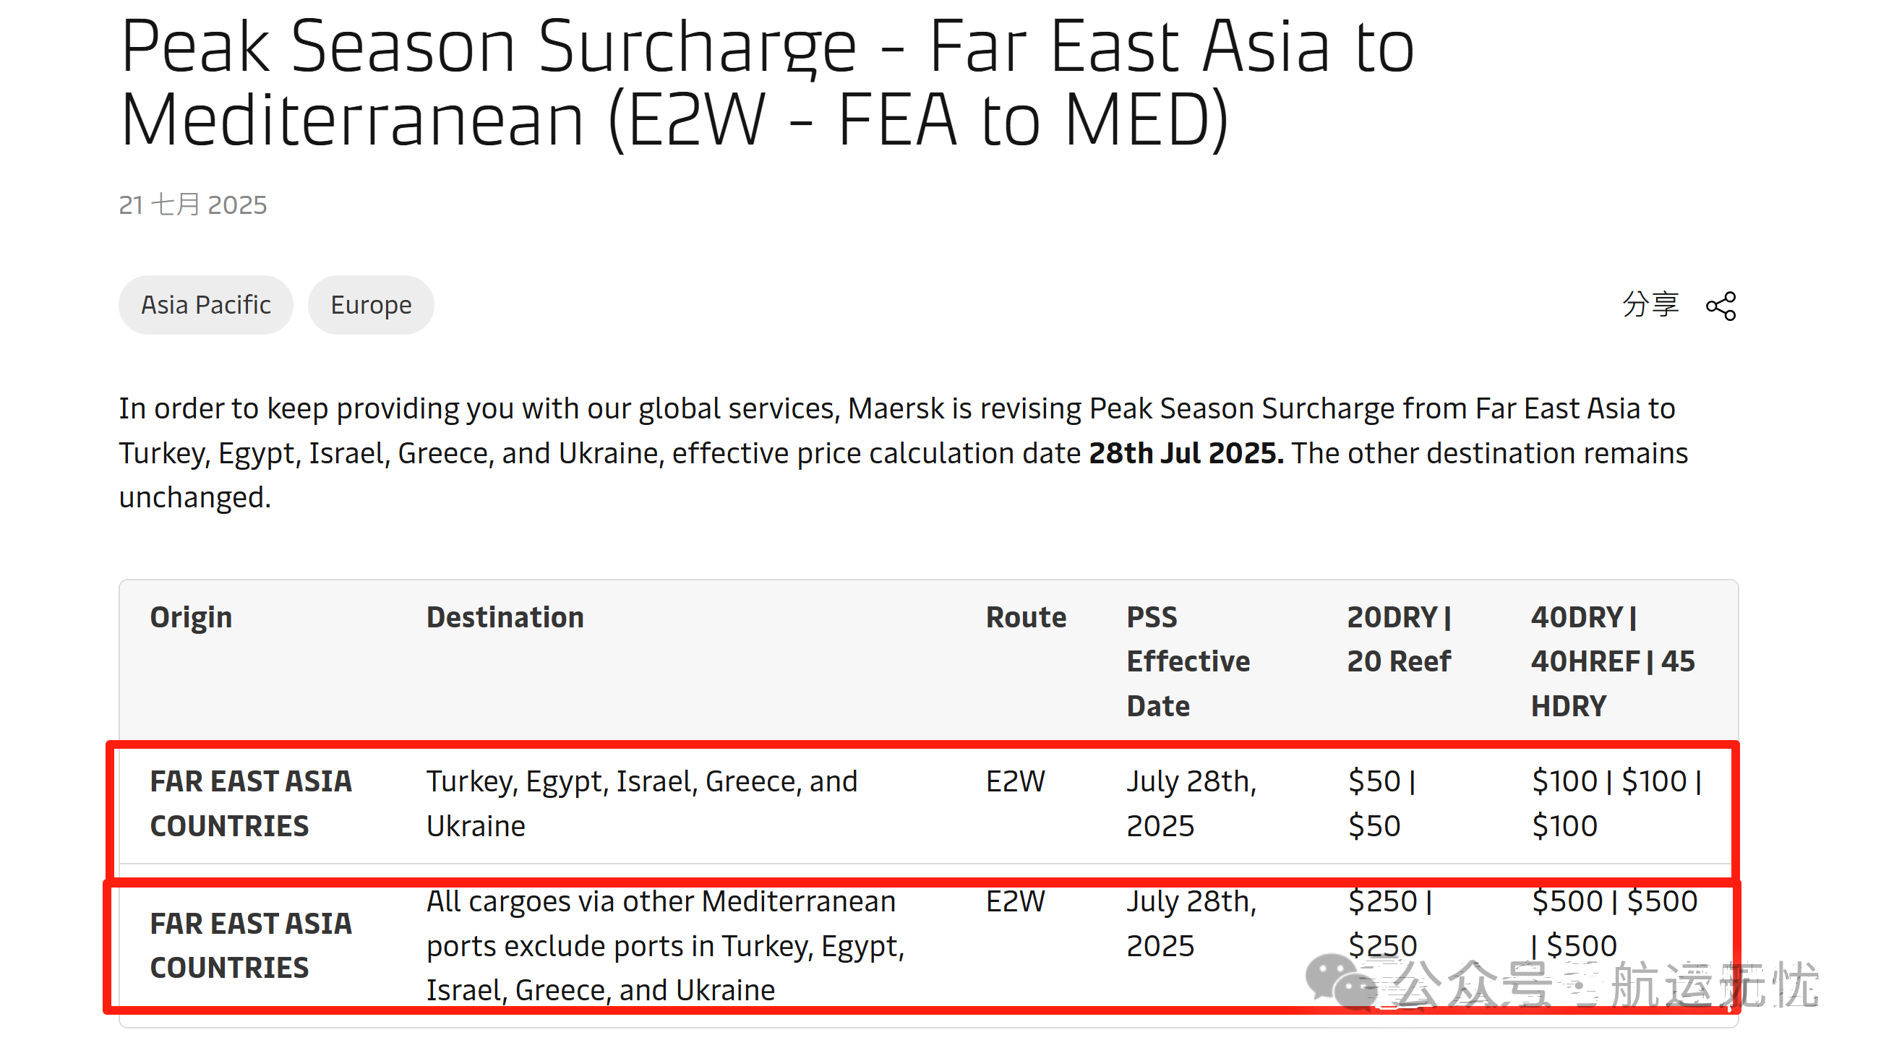Click the share network icon
This screenshot has width=1881, height=1061.
pos(1721,305)
